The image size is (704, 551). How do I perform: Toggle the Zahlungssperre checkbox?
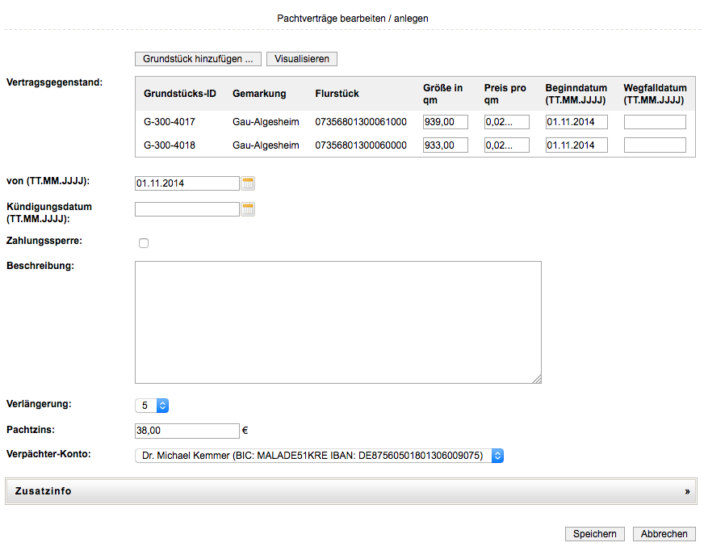click(144, 243)
